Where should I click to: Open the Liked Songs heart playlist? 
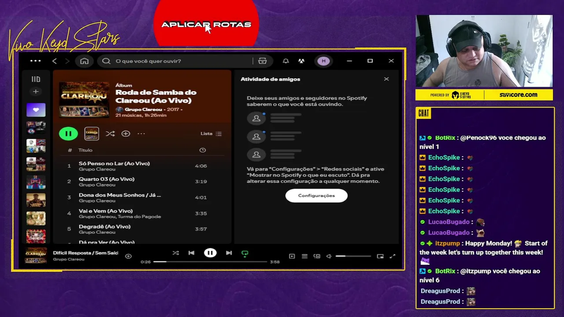click(x=36, y=110)
